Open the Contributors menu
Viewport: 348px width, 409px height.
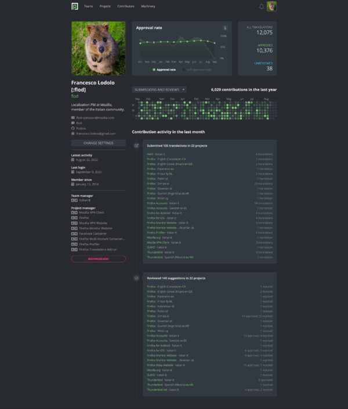pos(126,6)
